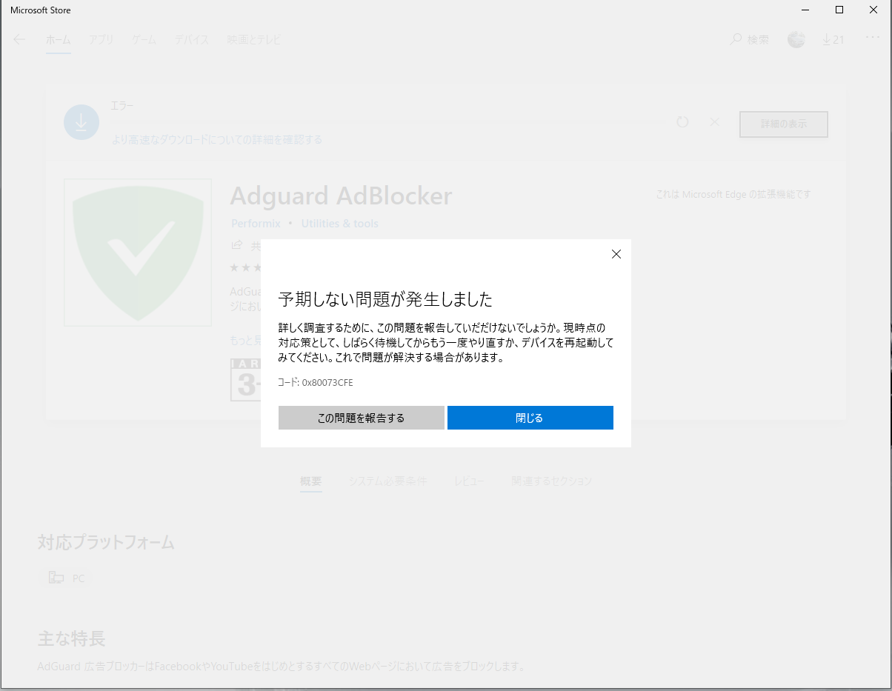Minimize the Microsoft Store window
Image resolution: width=892 pixels, height=691 pixels.
[805, 10]
